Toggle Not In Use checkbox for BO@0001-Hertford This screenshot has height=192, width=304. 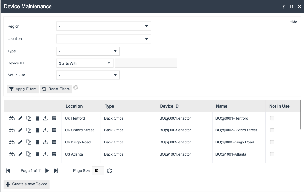click(272, 118)
